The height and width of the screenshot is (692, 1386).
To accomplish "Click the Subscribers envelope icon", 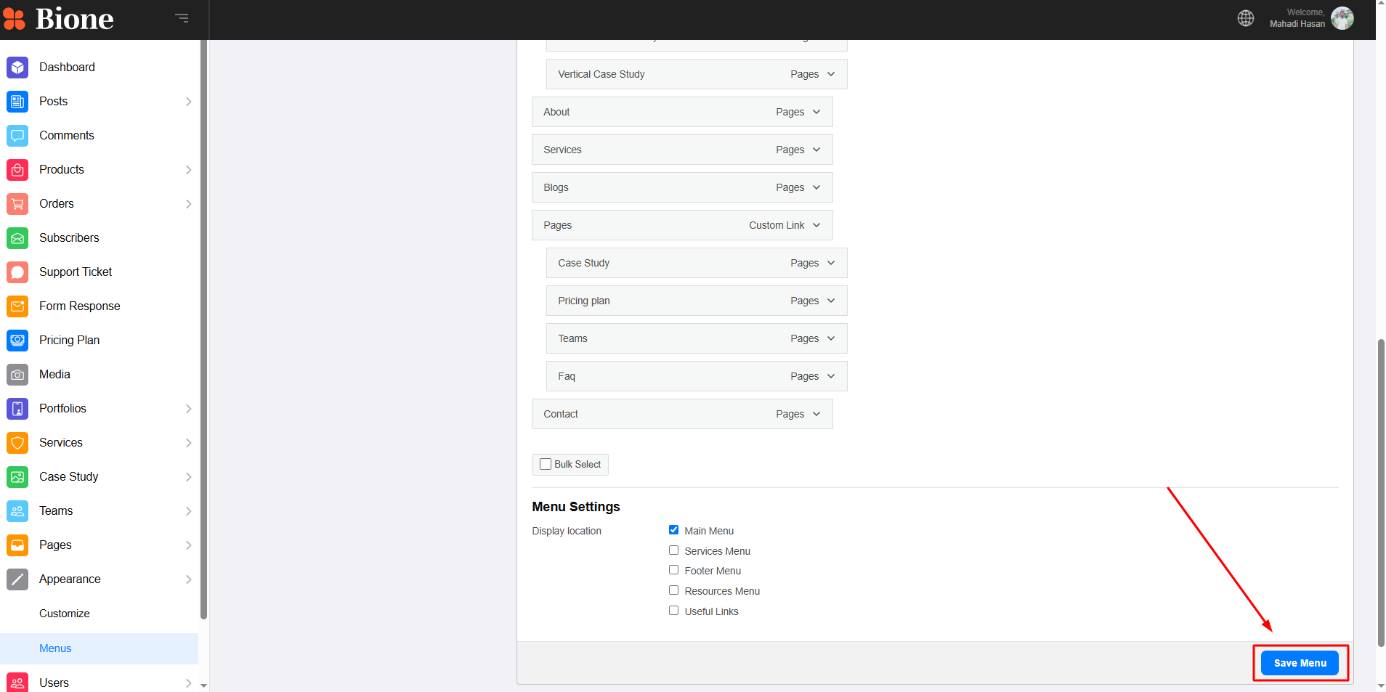I will point(17,238).
